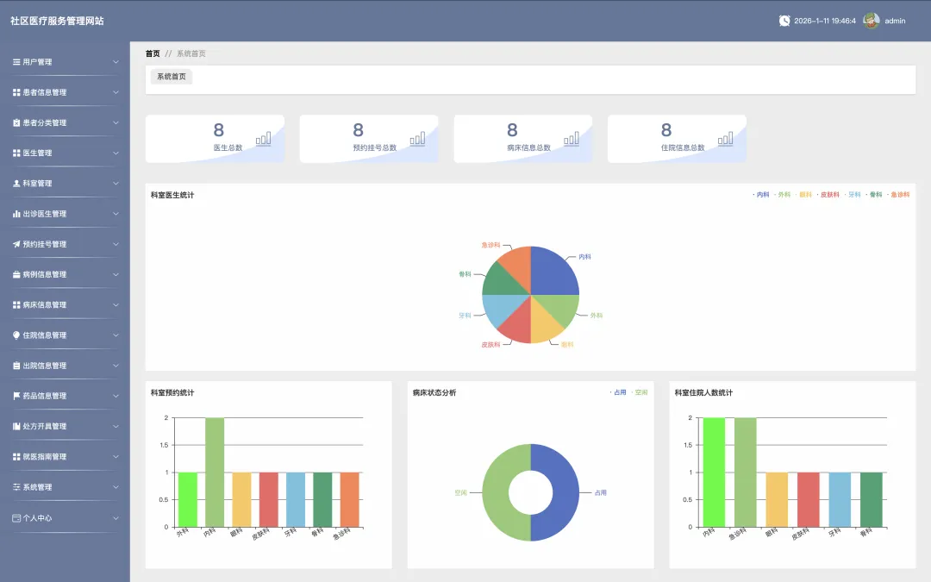Click the 系统管理 sliders icon

pos(16,486)
